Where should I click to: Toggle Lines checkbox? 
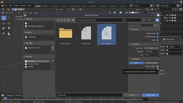pos(158,40)
